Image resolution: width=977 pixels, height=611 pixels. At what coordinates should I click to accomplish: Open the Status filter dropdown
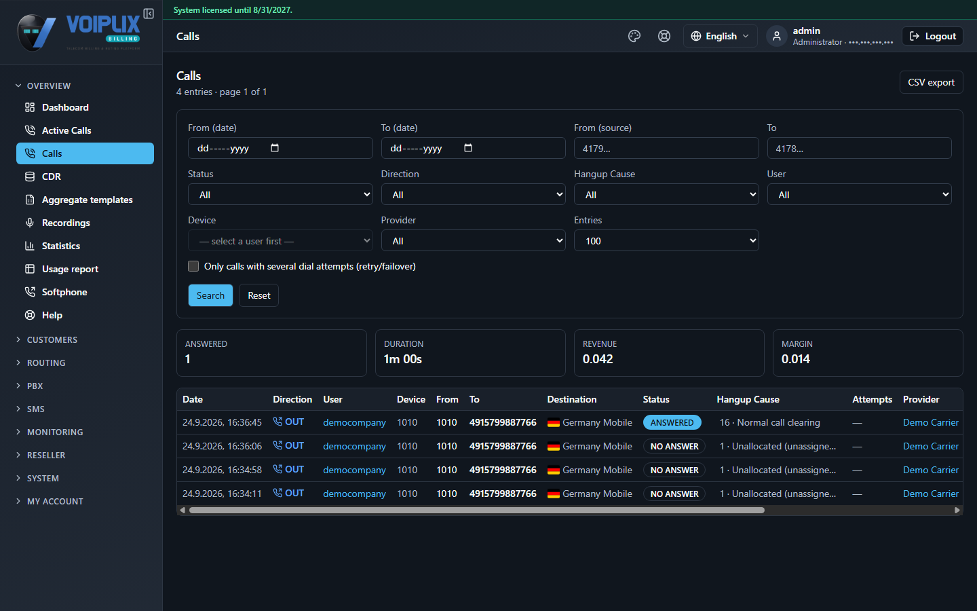(280, 194)
